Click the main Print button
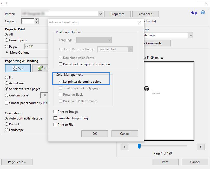The image size is (210, 169). [x=165, y=162]
